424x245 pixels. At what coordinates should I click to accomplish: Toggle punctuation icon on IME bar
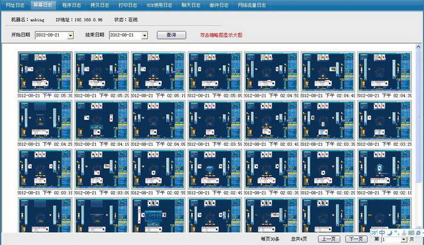(396, 232)
